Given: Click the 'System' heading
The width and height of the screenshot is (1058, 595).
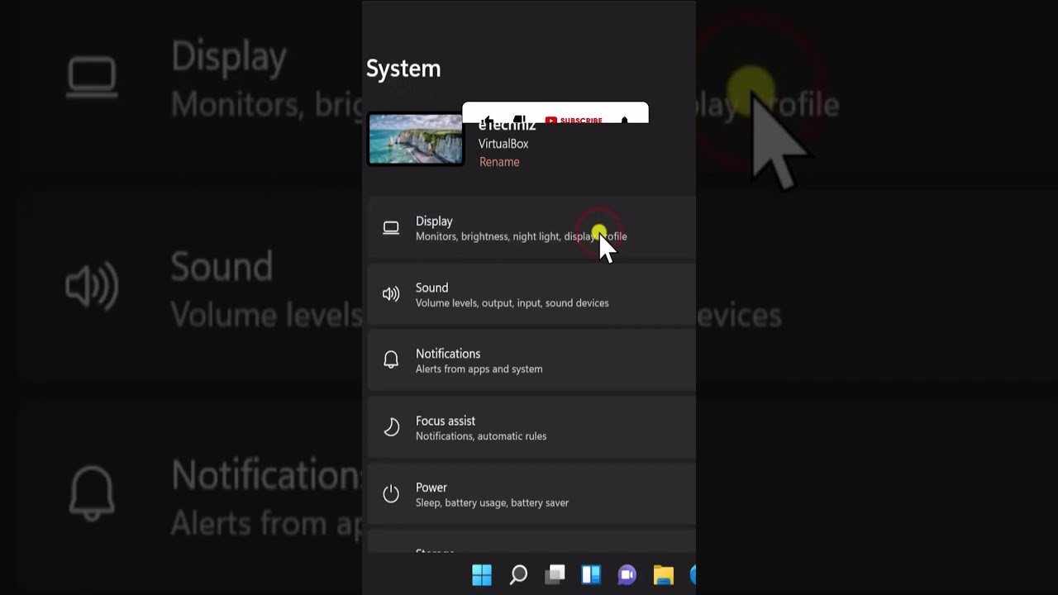Looking at the screenshot, I should click(x=403, y=69).
